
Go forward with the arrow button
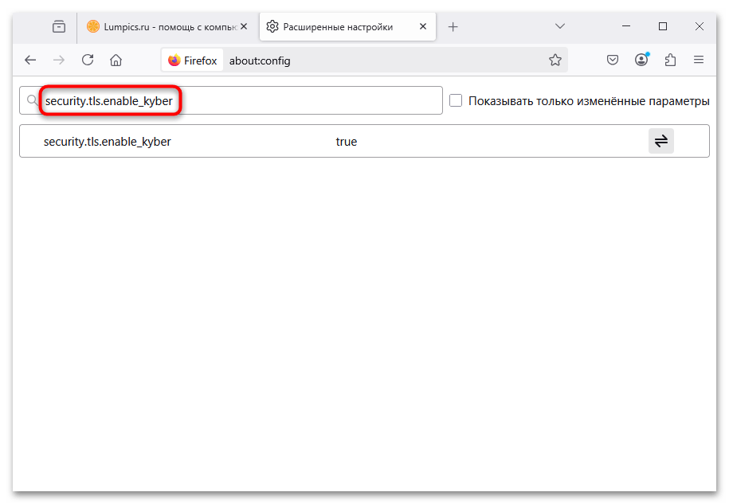tap(59, 60)
